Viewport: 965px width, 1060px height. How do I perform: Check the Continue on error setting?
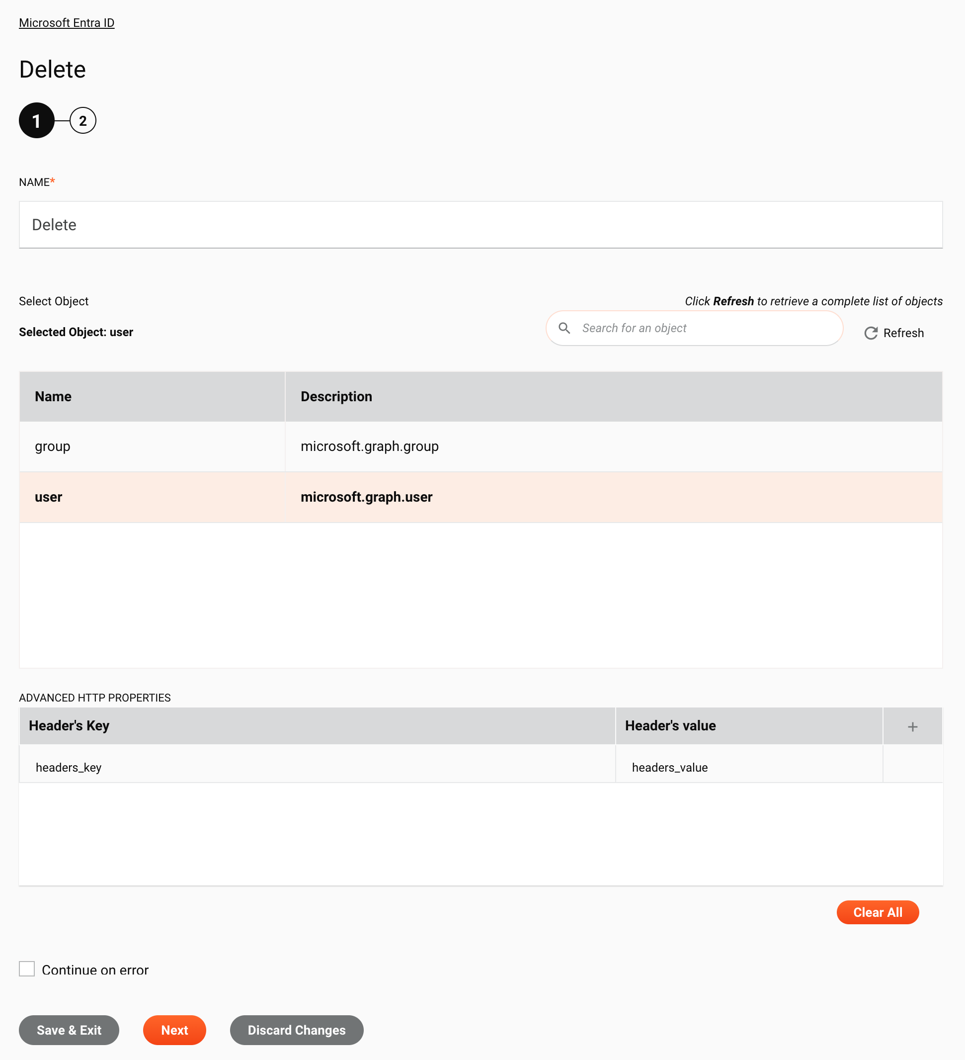tap(27, 970)
